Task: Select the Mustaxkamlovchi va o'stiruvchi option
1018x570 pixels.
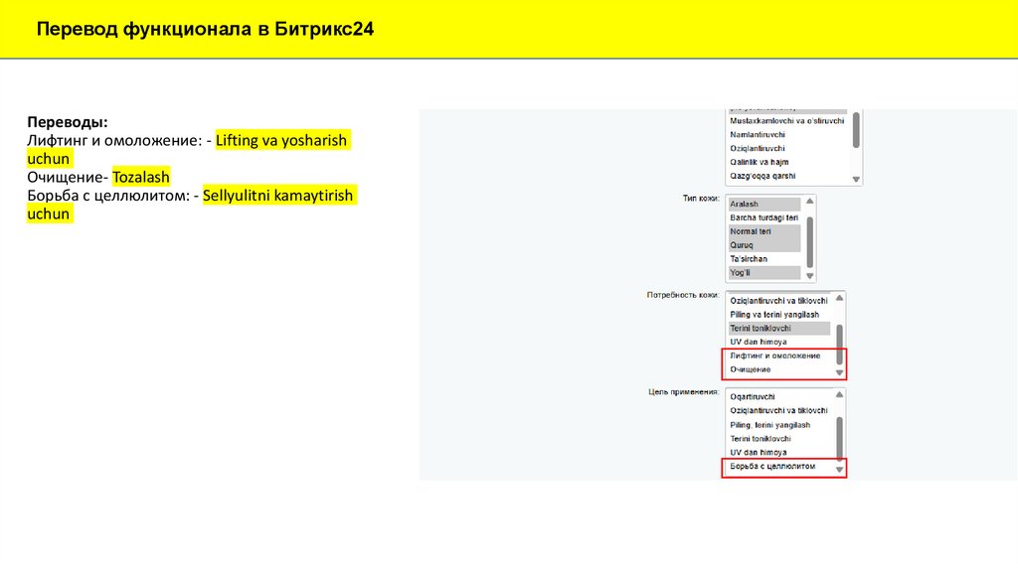Action: tap(787, 120)
